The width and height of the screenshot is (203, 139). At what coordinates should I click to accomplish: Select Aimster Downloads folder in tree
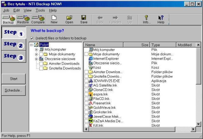tap(64, 64)
